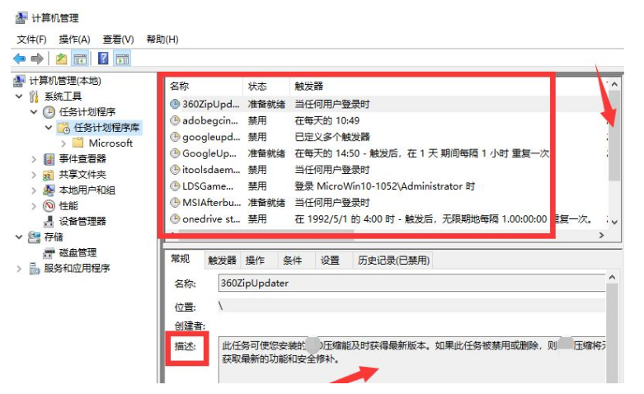Collapse the 系统工具 tree node

coord(20,96)
